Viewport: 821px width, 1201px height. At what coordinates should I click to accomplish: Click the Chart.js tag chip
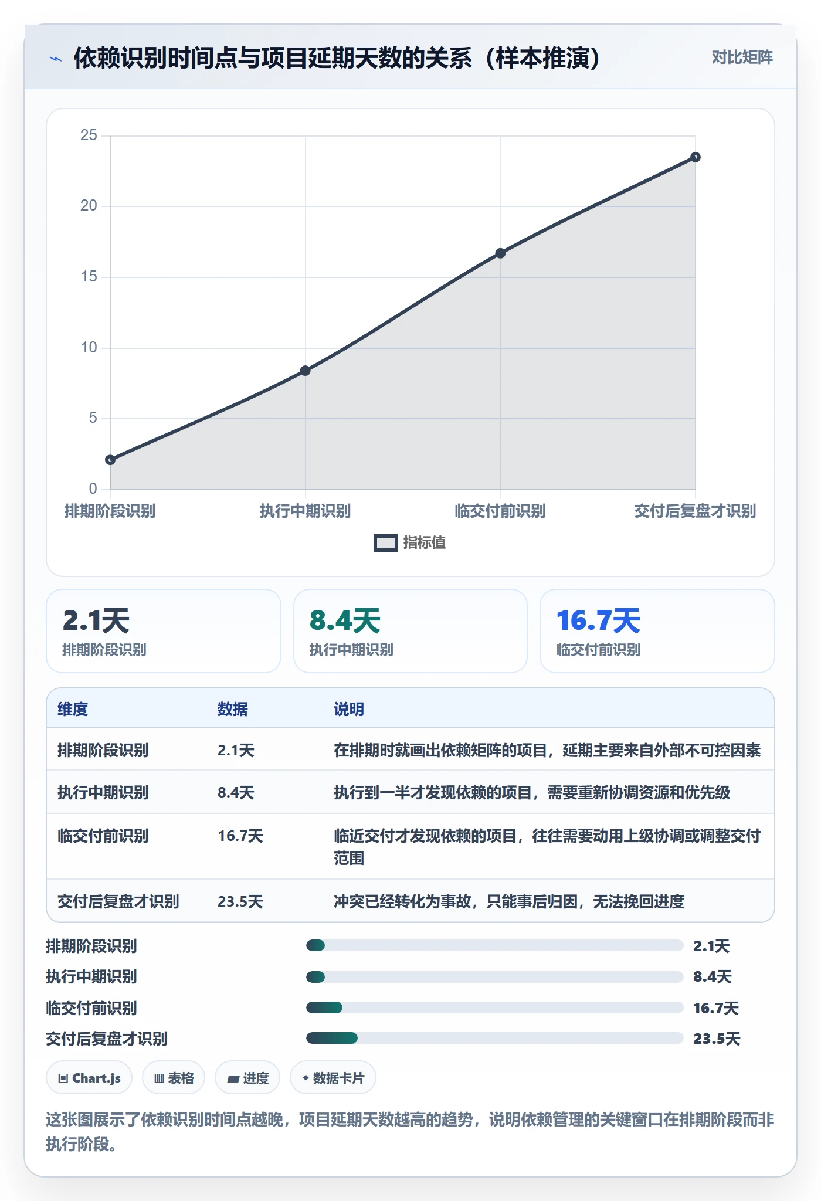point(89,1078)
